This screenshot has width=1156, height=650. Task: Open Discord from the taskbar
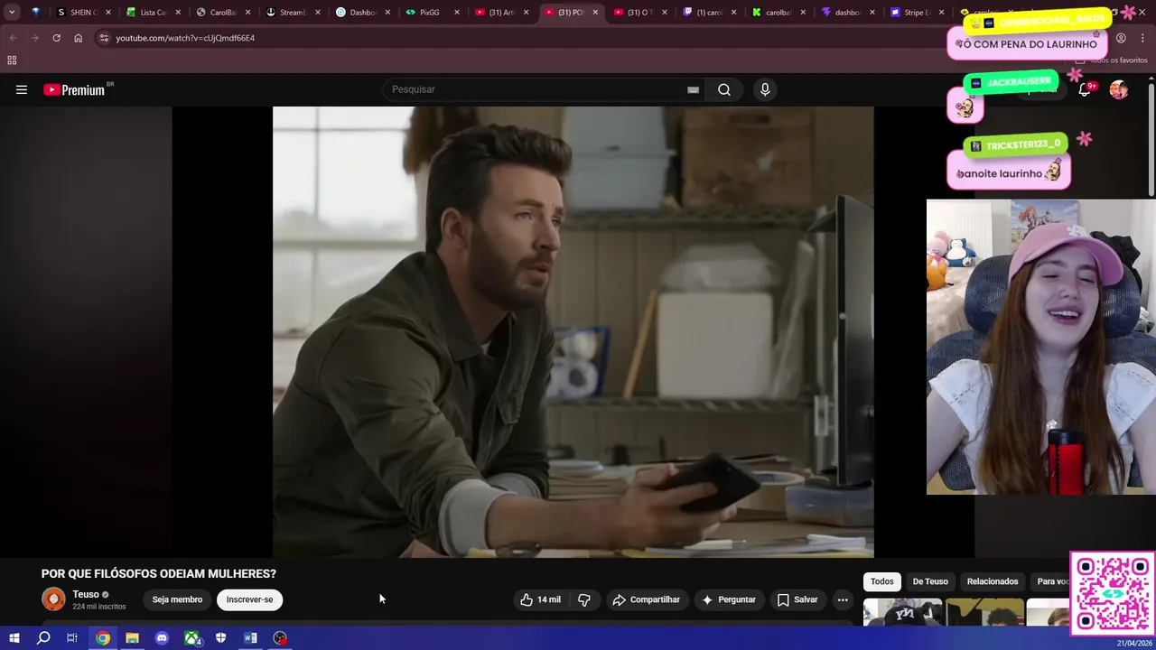[162, 638]
